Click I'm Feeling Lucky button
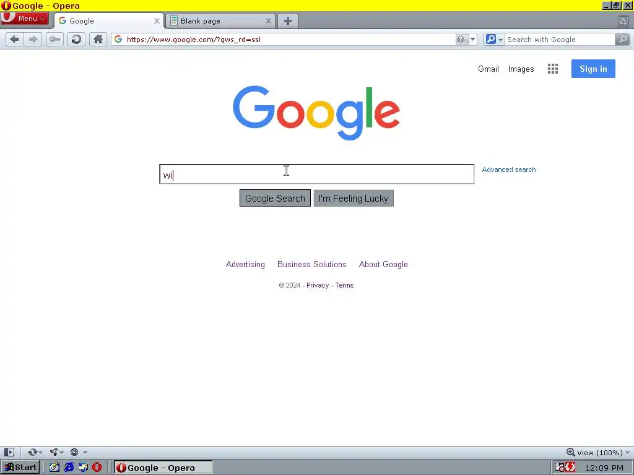 pos(354,199)
